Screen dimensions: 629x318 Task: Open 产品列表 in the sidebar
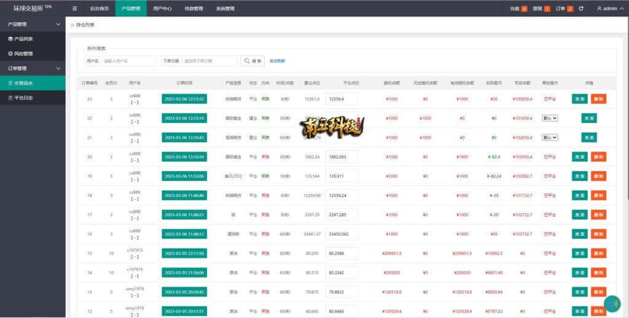pyautogui.click(x=23, y=39)
